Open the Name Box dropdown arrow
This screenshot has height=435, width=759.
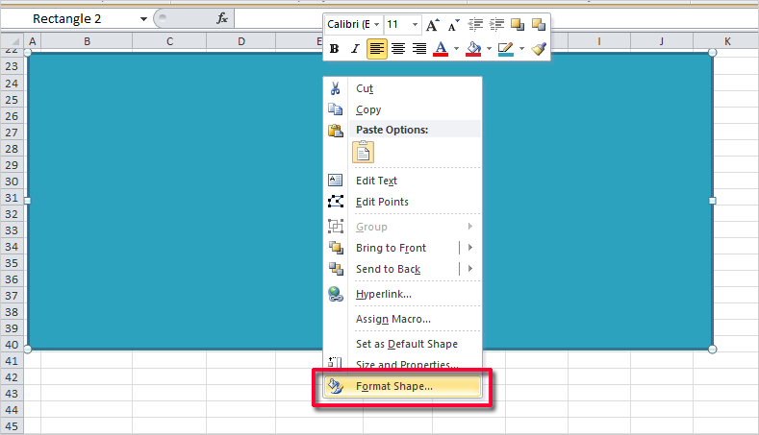pos(143,19)
